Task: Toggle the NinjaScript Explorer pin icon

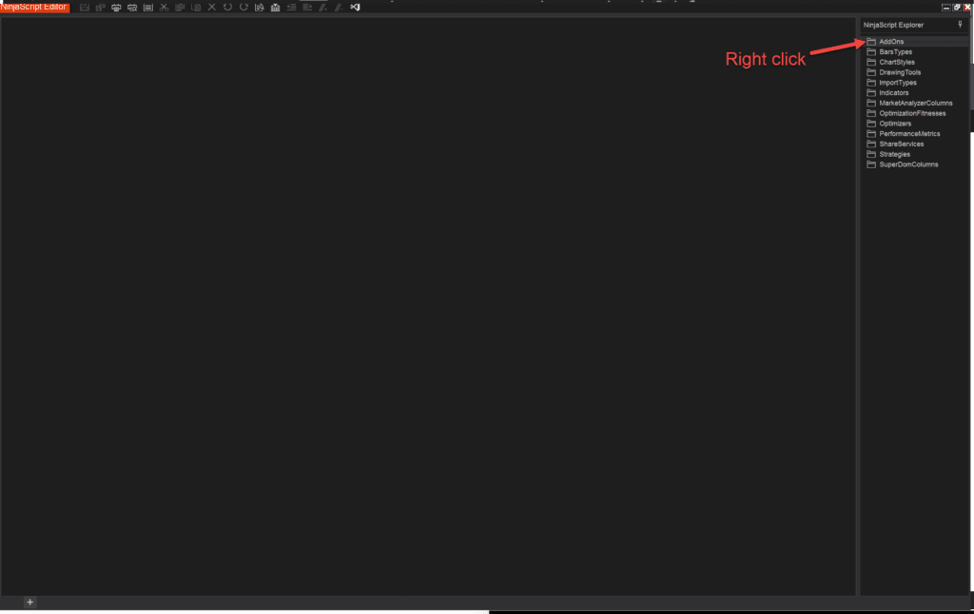Action: point(960,25)
